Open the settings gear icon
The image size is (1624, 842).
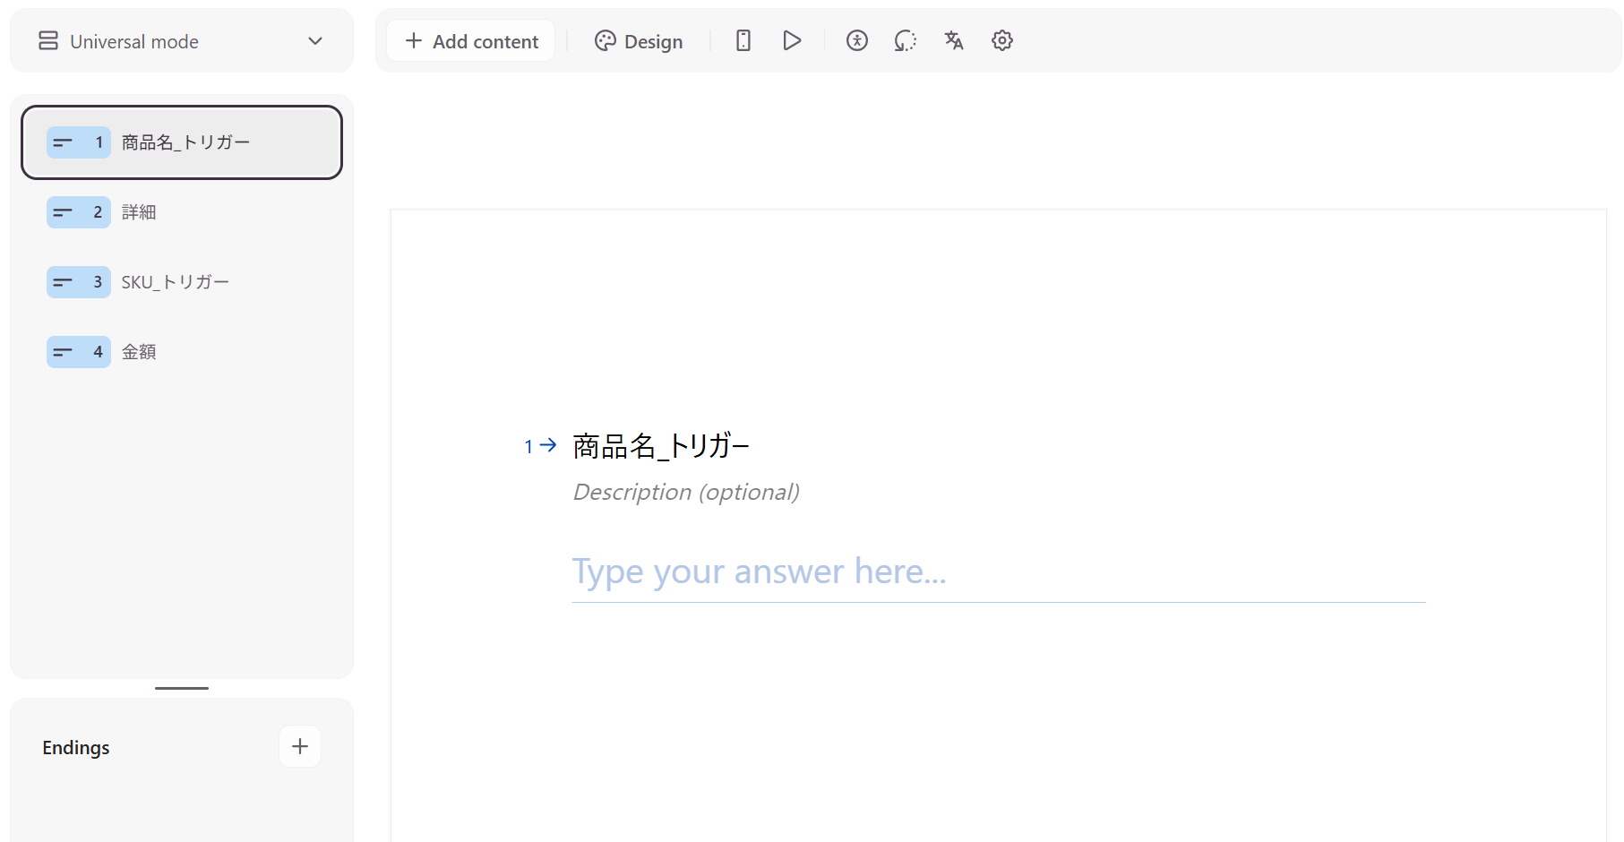1001,40
